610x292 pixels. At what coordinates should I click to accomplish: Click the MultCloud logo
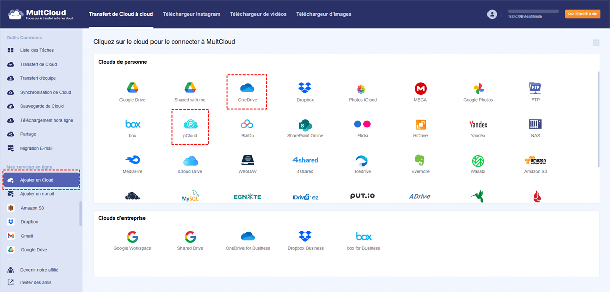[x=41, y=14]
